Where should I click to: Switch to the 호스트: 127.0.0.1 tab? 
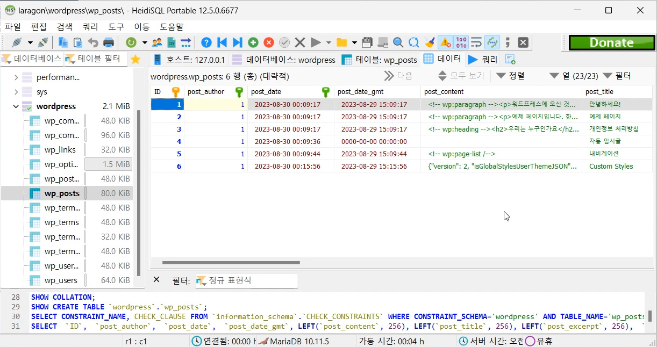pyautogui.click(x=189, y=60)
